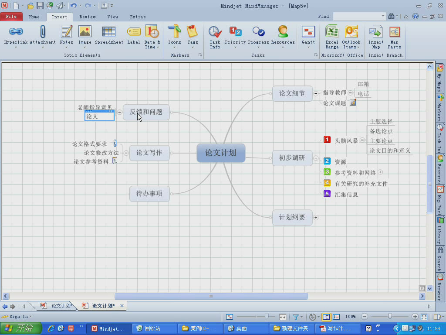The image size is (446, 335).
Task: Fit map to screen icon in status bar
Action: (x=424, y=317)
